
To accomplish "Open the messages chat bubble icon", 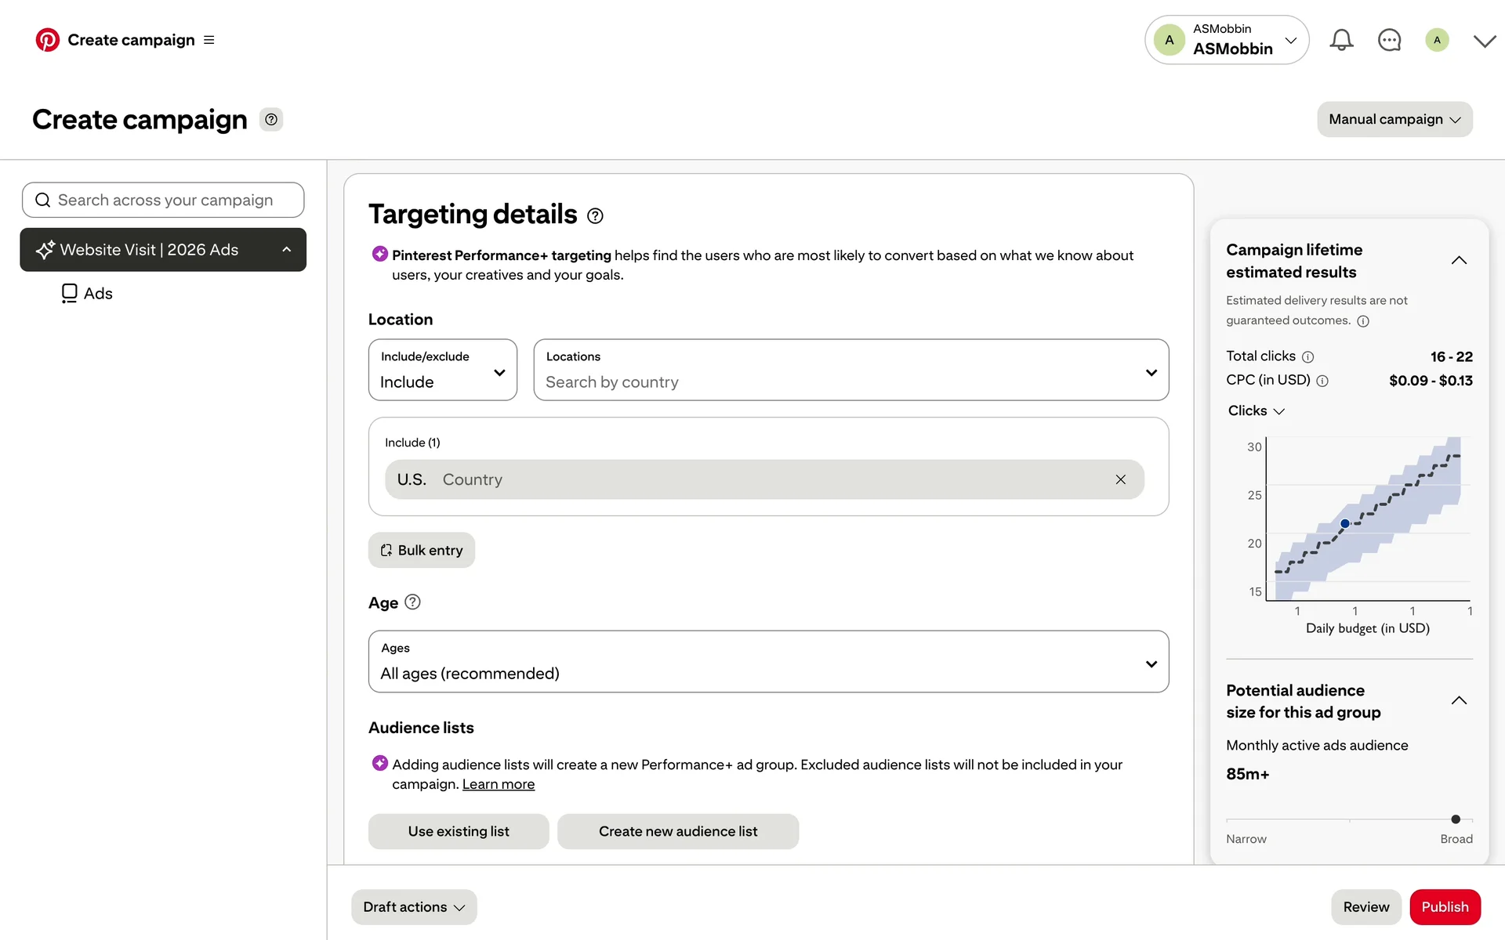I will pos(1389,40).
